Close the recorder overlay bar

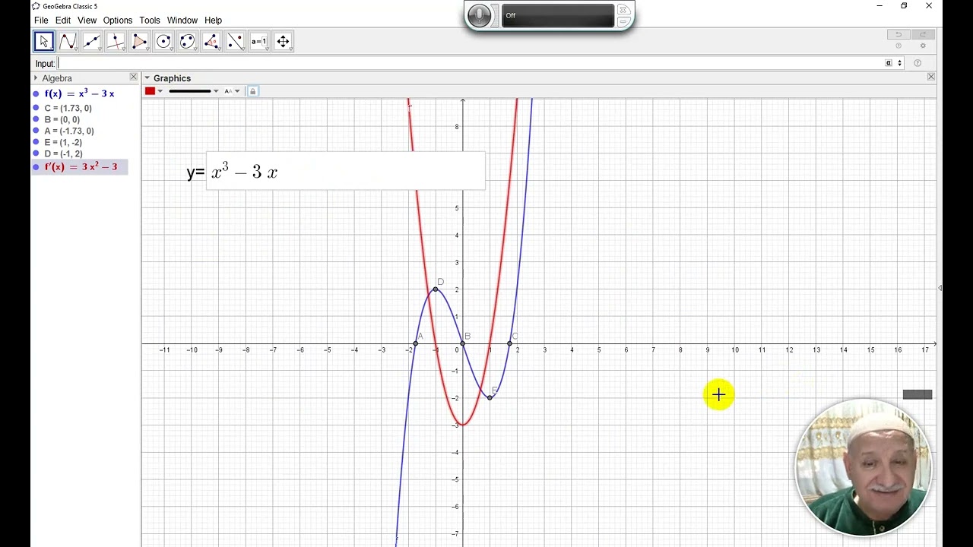(x=623, y=9)
